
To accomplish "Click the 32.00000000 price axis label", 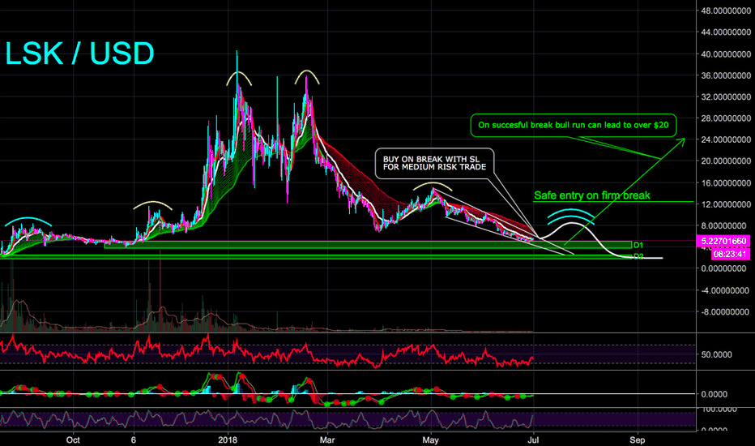I will [x=726, y=97].
